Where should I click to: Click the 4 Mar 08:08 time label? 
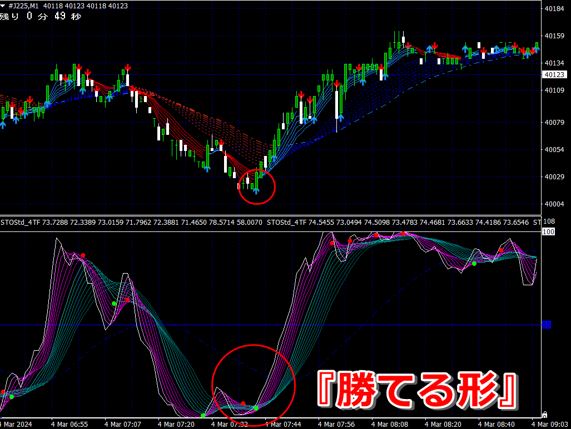(x=390, y=424)
